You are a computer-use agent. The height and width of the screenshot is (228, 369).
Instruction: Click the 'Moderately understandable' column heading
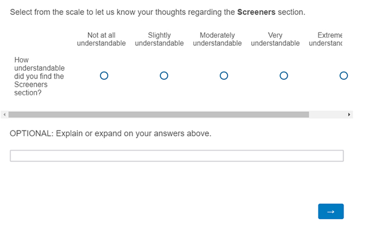click(x=217, y=39)
